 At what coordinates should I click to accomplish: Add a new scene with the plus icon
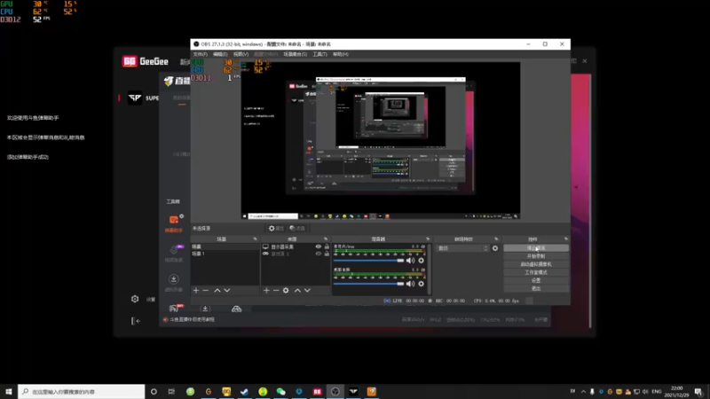[x=196, y=291]
